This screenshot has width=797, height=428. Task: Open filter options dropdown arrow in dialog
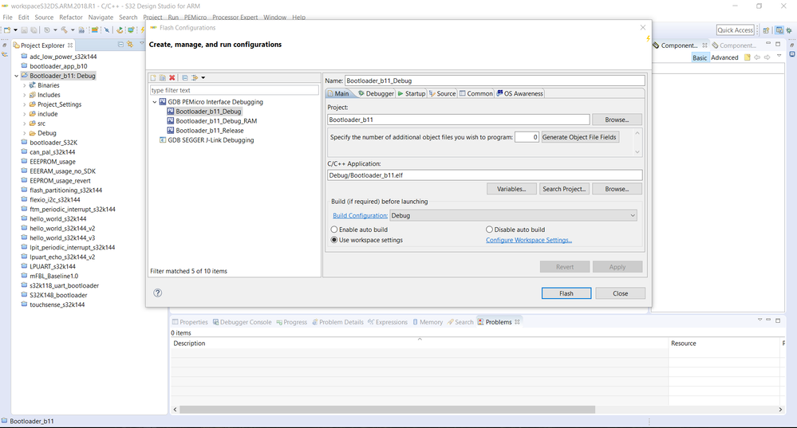203,77
